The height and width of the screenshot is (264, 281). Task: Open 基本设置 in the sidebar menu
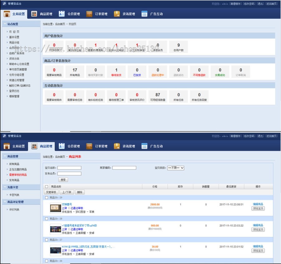(14, 37)
